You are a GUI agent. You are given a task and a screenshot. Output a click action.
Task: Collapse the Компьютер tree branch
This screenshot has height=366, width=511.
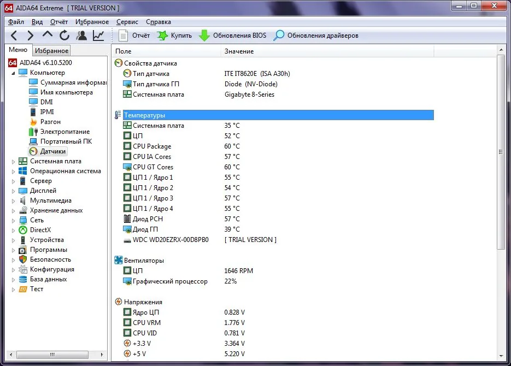(14, 72)
